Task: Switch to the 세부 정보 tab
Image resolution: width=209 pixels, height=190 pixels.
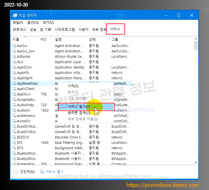Action: pos(99,29)
